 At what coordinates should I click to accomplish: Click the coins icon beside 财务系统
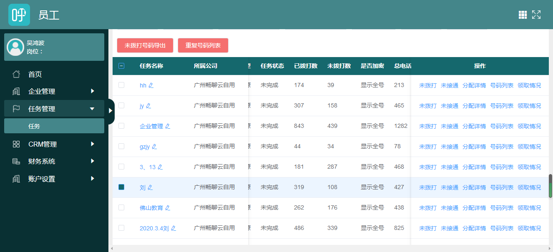[16, 161]
